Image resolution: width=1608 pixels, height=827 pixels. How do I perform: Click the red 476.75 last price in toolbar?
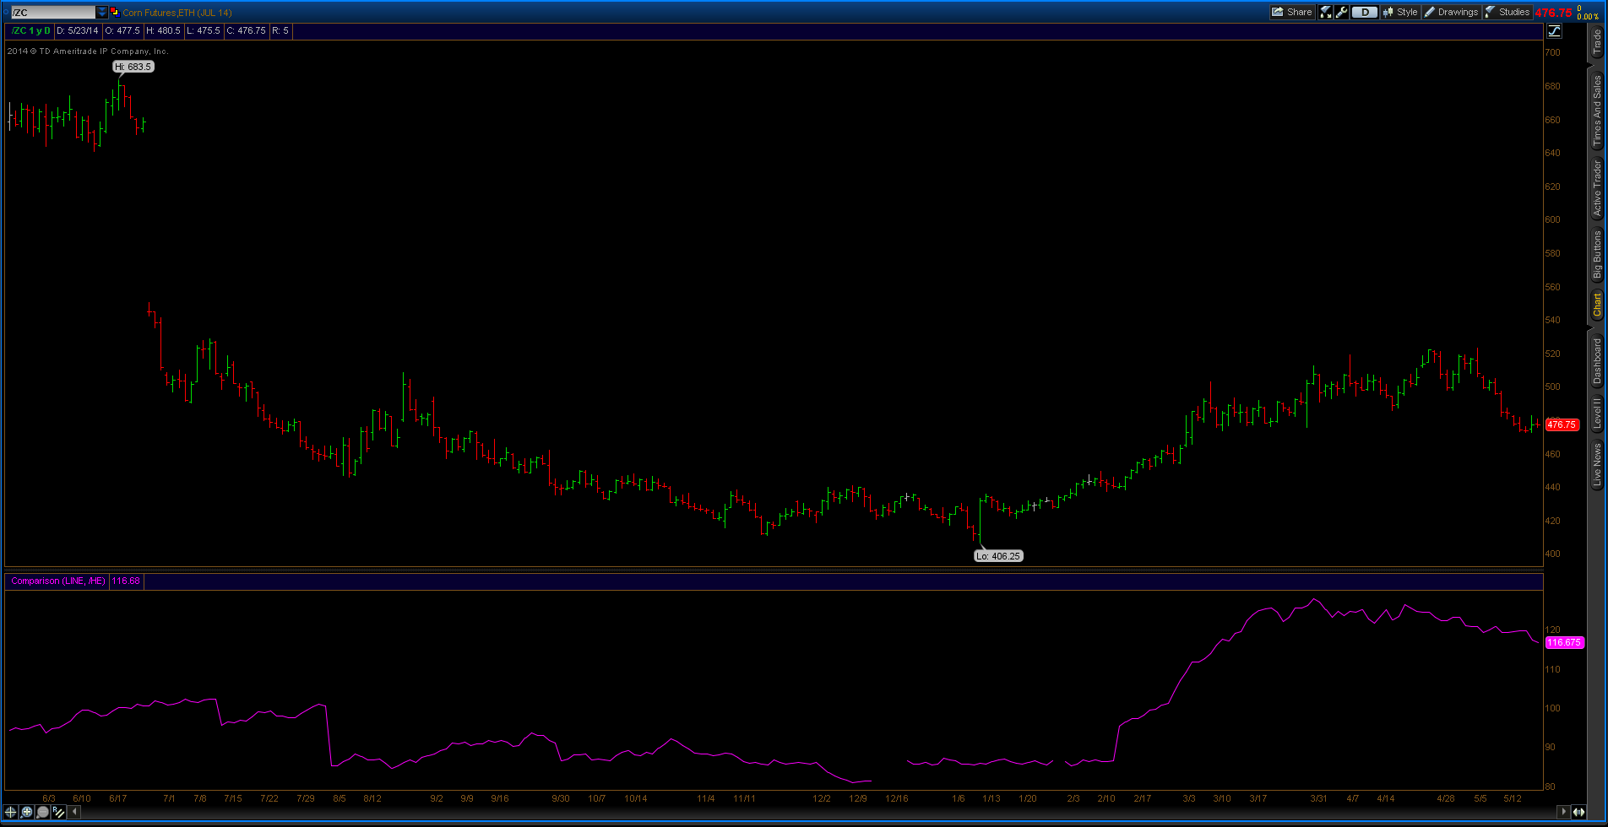pos(1553,13)
